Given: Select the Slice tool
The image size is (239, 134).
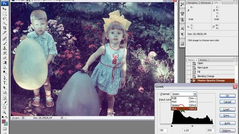Looking at the screenshot, I should pyautogui.click(x=4, y=33).
